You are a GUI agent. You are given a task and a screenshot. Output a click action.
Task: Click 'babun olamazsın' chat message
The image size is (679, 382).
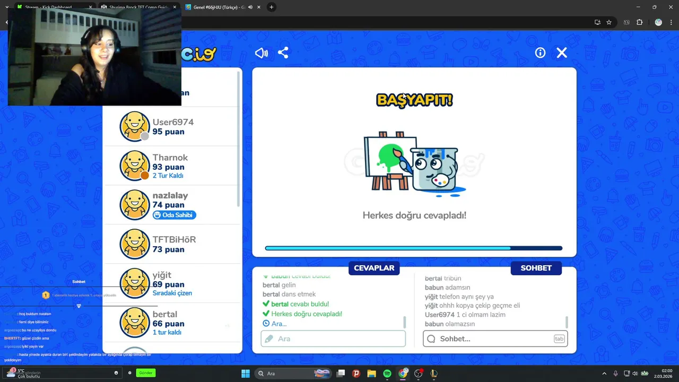450,324
